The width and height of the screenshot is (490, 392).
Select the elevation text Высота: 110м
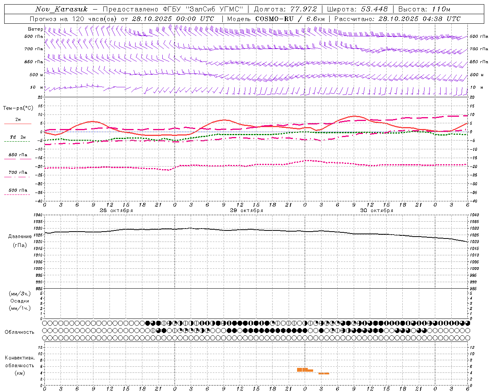[x=425, y=9]
